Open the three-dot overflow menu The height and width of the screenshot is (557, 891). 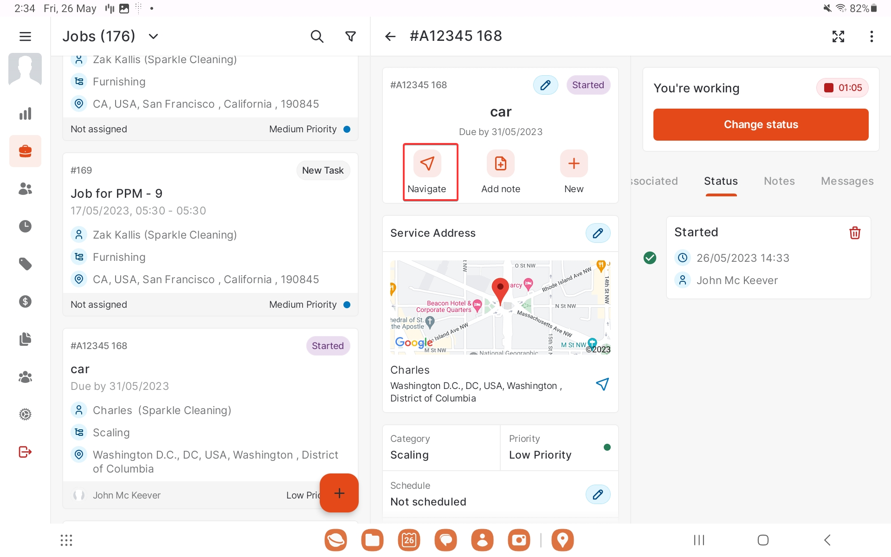[x=872, y=36]
